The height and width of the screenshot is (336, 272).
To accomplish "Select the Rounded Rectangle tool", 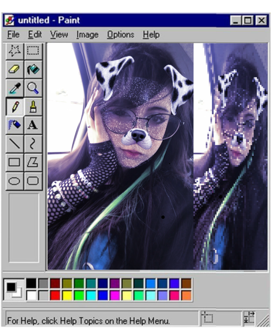I will tap(33, 181).
